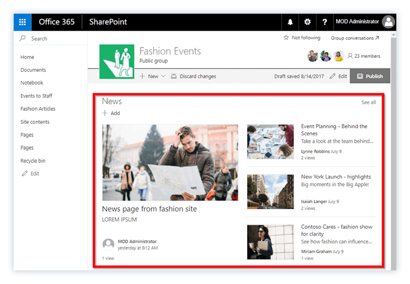Image resolution: width=410 pixels, height=284 pixels.
Task: Click the pencil Edit link in left navigation
Action: point(30,174)
